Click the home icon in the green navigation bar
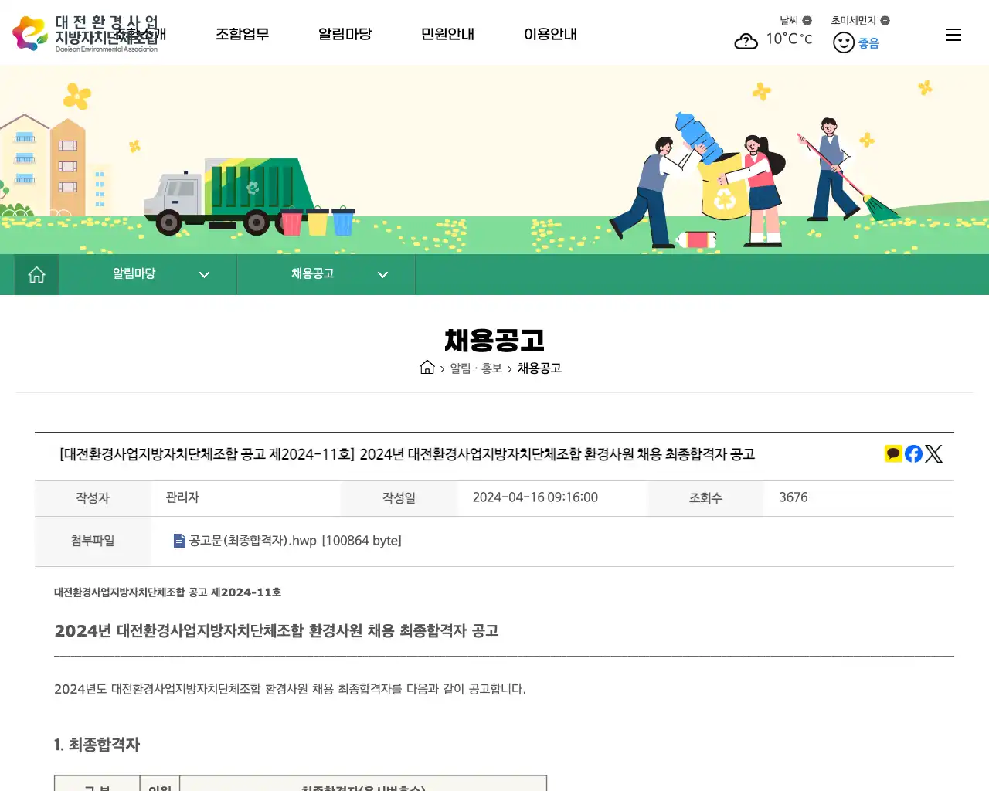The height and width of the screenshot is (791, 989). click(x=36, y=274)
